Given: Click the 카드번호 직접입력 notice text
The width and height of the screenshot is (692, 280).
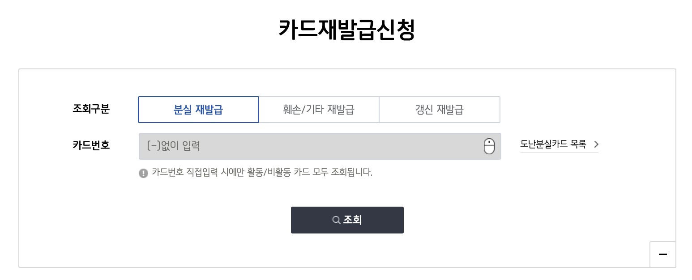Looking at the screenshot, I should (262, 172).
